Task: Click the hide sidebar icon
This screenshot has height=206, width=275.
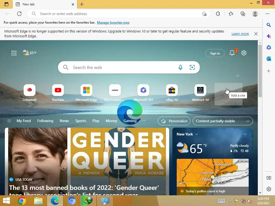Action: (269, 178)
